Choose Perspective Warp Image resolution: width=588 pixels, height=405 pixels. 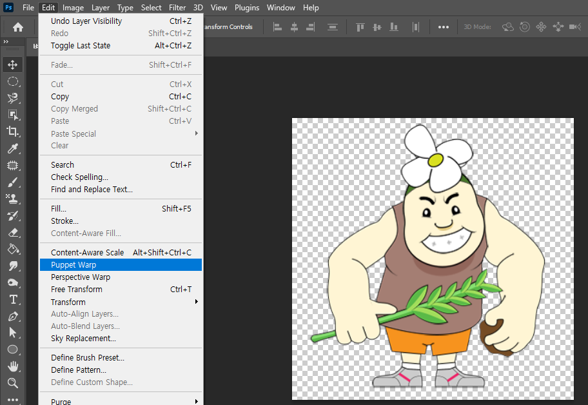[x=121, y=277]
